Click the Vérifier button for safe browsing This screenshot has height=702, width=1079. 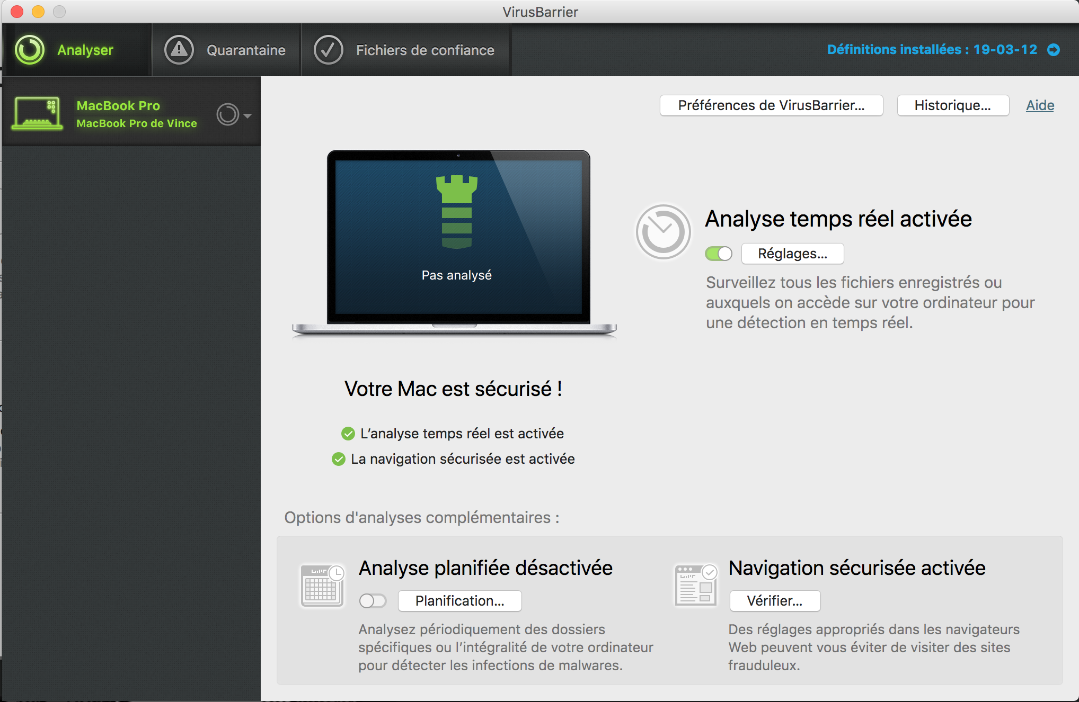pos(774,601)
